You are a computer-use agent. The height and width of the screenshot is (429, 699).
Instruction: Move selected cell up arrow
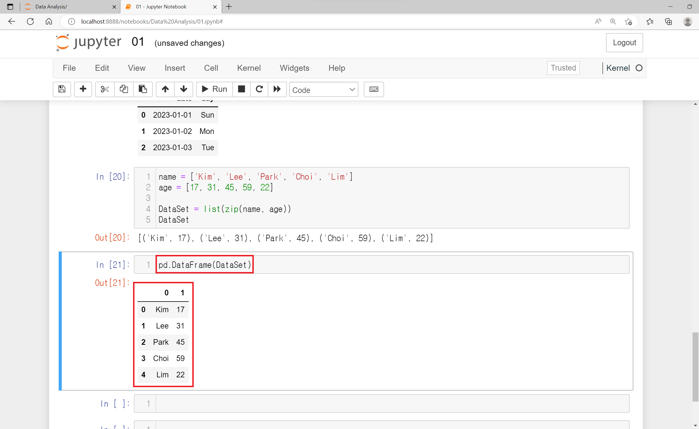(x=165, y=89)
